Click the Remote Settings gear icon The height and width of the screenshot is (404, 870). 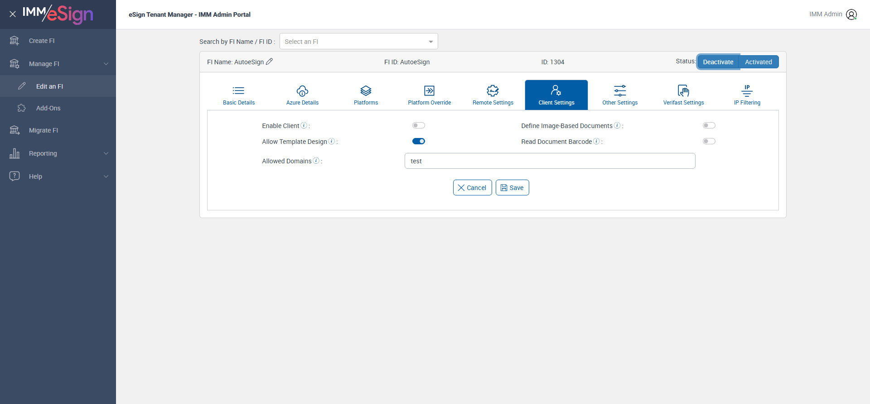point(493,91)
